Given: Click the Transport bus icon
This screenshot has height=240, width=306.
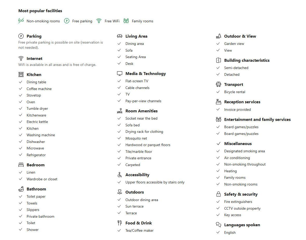Looking at the screenshot, I should (218, 84).
